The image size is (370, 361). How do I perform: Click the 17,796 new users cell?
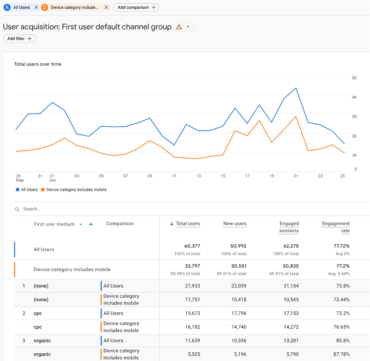[x=239, y=313]
